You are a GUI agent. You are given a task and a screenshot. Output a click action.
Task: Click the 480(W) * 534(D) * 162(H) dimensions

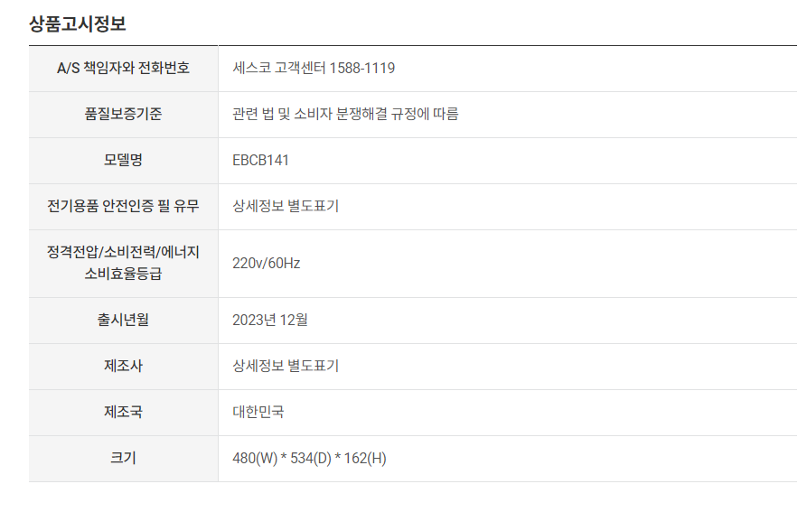(309, 458)
